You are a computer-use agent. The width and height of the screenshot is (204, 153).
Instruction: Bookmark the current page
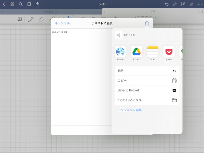29,4
